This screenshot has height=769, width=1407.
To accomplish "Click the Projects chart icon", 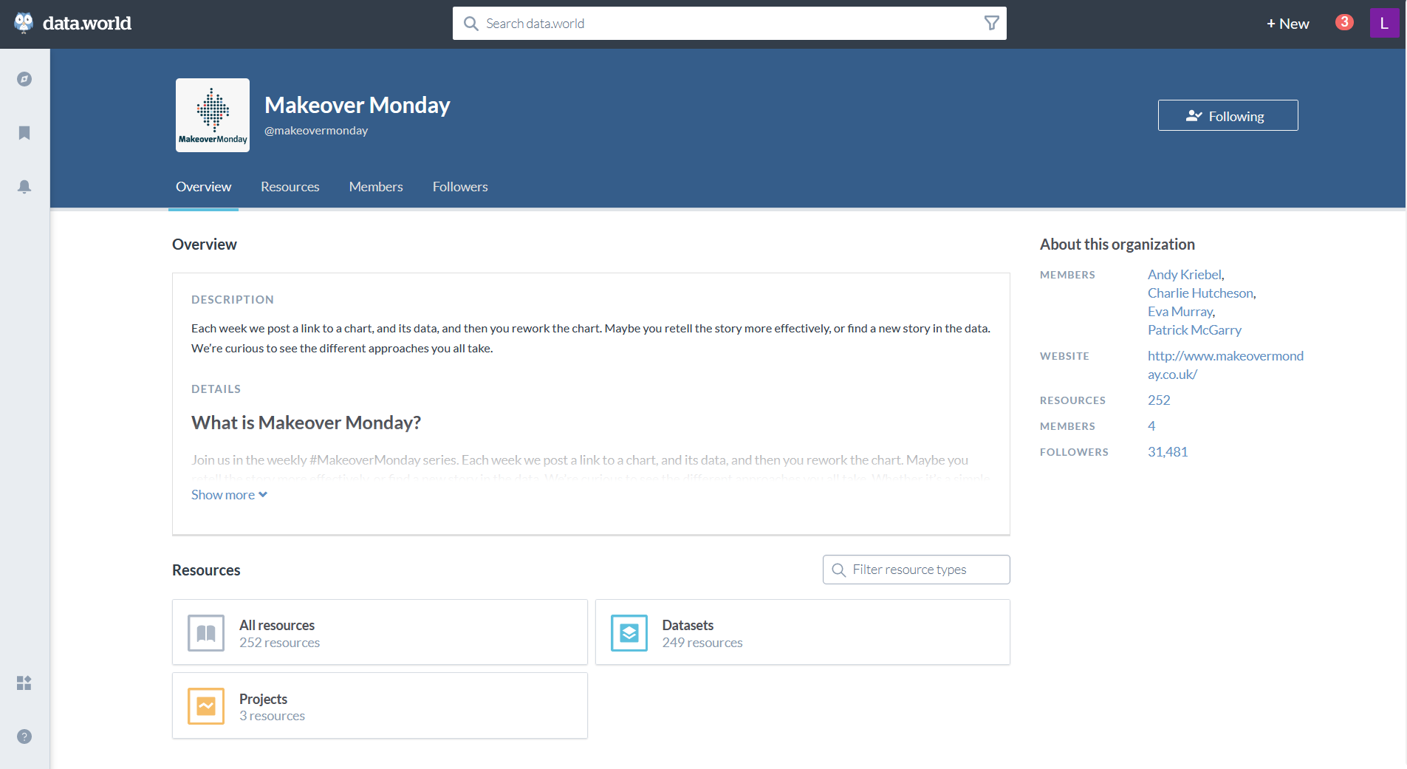I will coord(206,706).
